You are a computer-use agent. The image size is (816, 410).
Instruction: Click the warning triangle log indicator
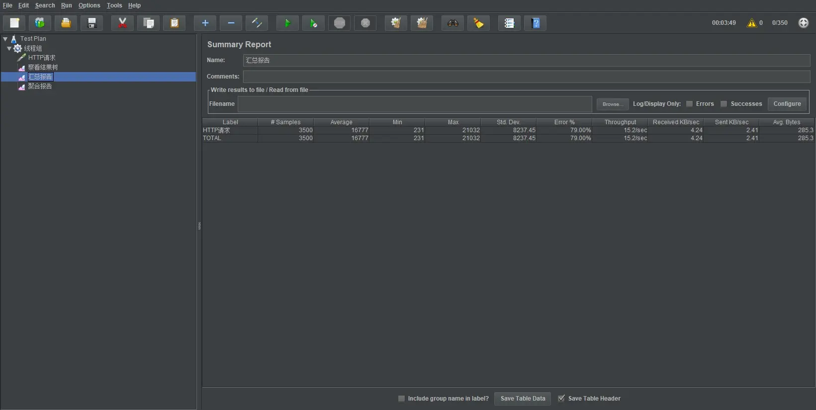click(x=752, y=23)
